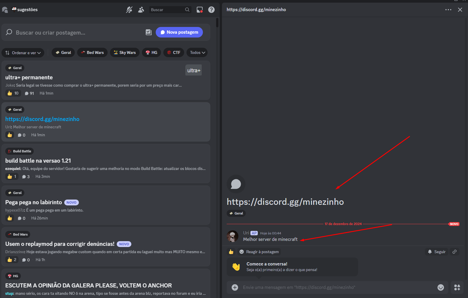This screenshot has height=298, width=468.
Task: Filter posts by the Bed Wars tag chip
Action: tap(92, 53)
